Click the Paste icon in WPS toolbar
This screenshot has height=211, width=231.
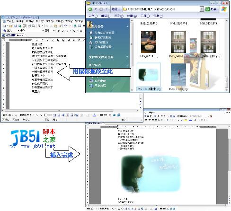55,26
